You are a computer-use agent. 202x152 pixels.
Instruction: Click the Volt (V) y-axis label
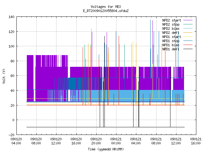coord(4,76)
